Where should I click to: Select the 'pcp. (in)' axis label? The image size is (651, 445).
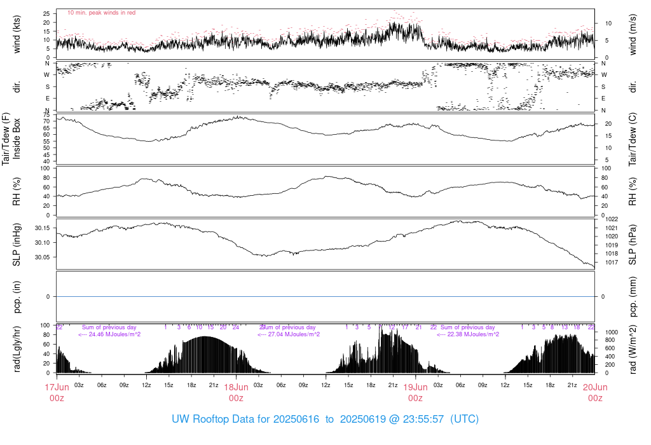coord(17,297)
